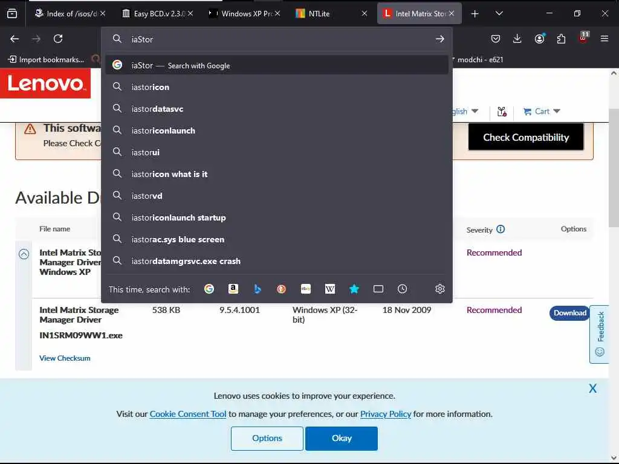
Task: Choose "iastordatamgrsvc.exe crash" suggestion
Action: [x=277, y=261]
